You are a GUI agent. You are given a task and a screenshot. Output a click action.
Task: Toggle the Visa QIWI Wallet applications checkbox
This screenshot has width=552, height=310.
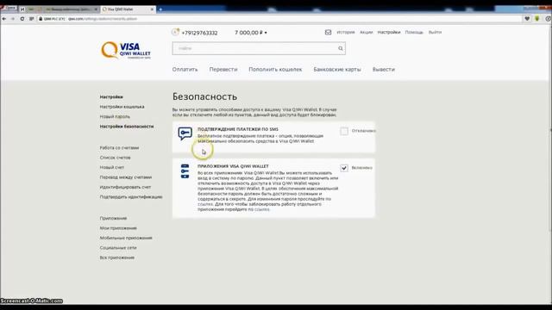click(x=344, y=168)
